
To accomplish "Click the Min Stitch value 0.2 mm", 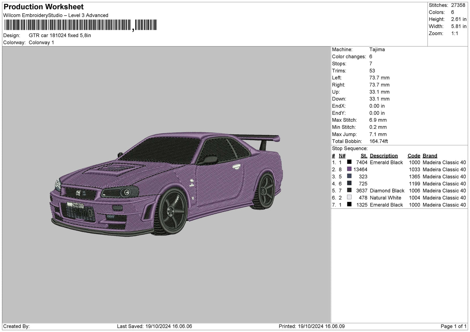I will point(378,127).
